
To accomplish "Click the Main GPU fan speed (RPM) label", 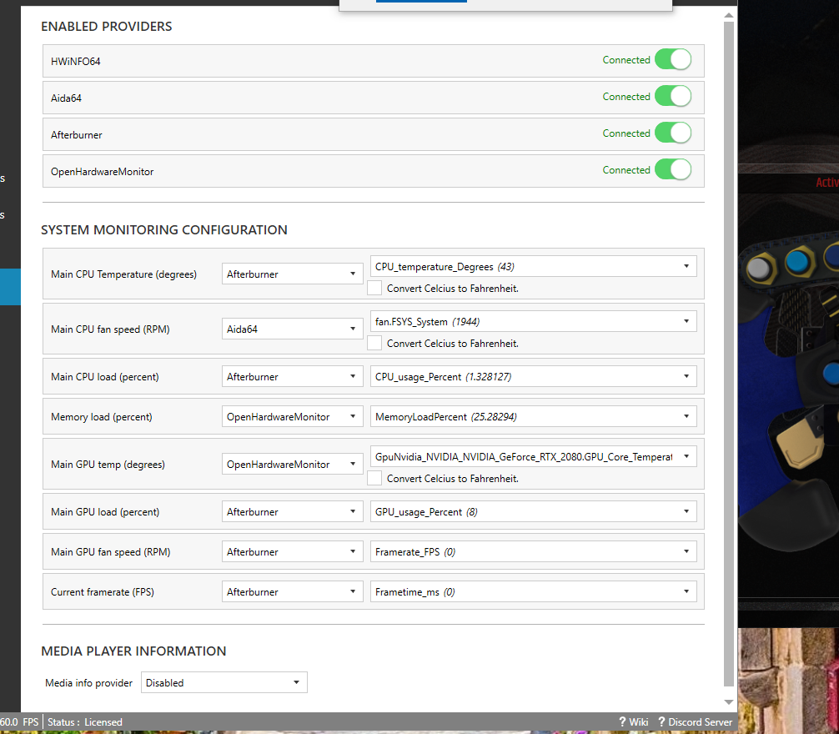I will click(x=110, y=552).
